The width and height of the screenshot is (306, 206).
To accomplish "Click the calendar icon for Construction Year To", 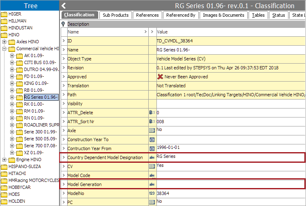I will [x=152, y=140].
